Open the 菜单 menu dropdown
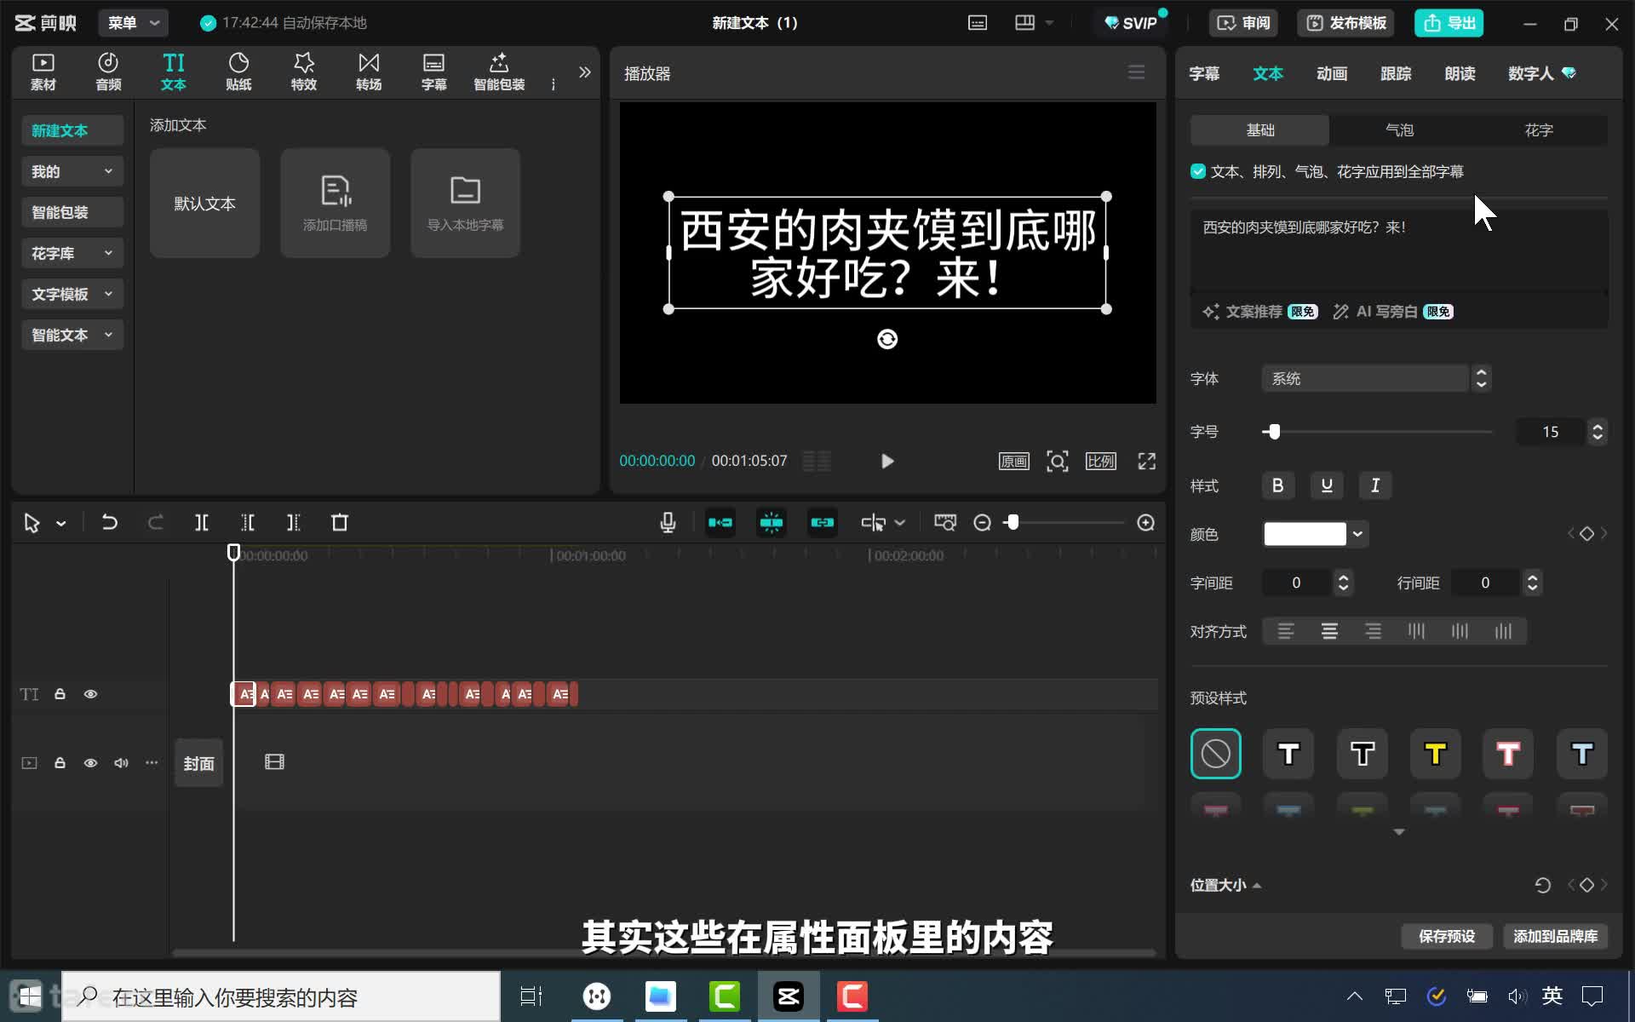The height and width of the screenshot is (1022, 1635). (133, 23)
